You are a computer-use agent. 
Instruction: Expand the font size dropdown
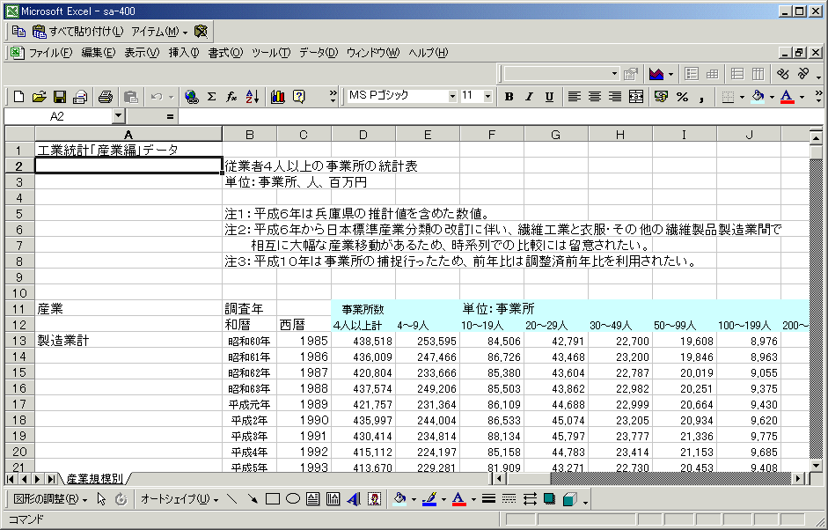coord(489,96)
